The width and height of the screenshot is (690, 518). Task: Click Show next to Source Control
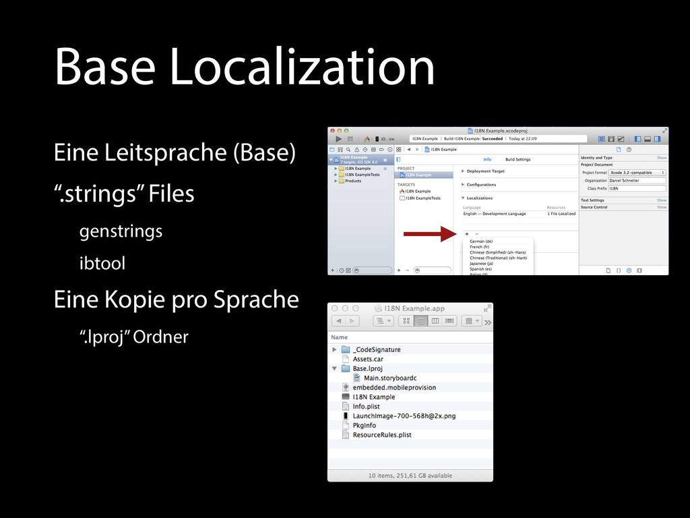662,207
